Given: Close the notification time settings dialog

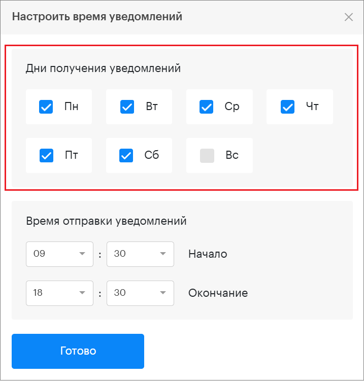Looking at the screenshot, I should pos(349,17).
